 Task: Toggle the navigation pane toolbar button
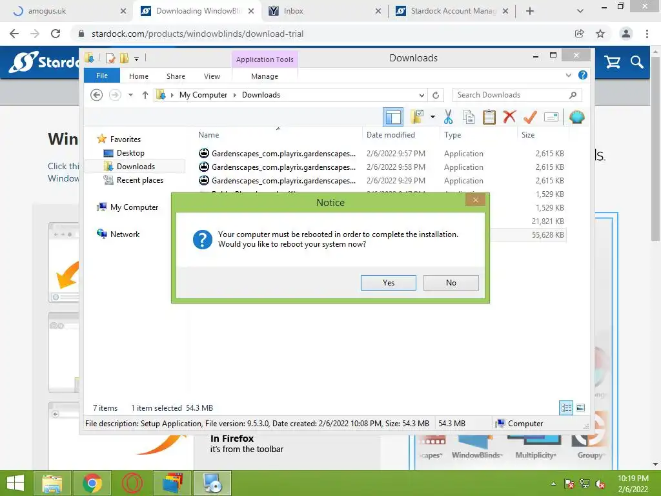coord(393,117)
